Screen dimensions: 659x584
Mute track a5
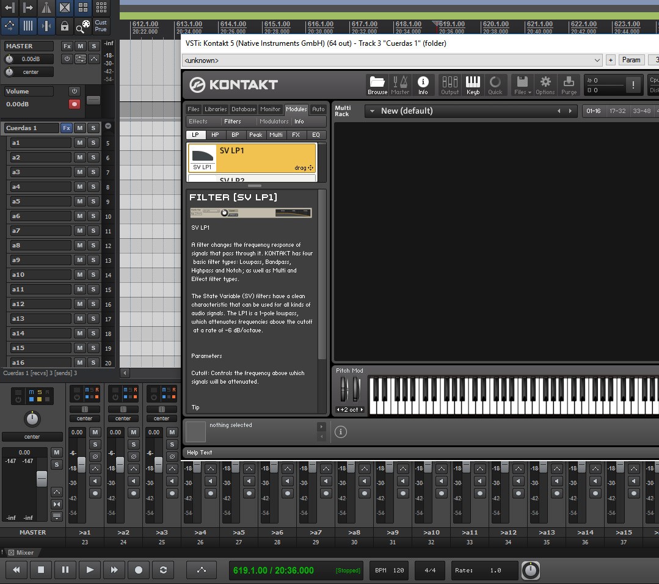[79, 202]
